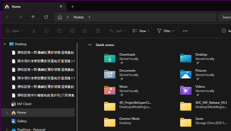This screenshot has height=131, width=231.
Task: Open the Filter dropdown menu
Action: tap(166, 31)
